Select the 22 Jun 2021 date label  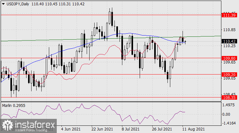coord(102,129)
